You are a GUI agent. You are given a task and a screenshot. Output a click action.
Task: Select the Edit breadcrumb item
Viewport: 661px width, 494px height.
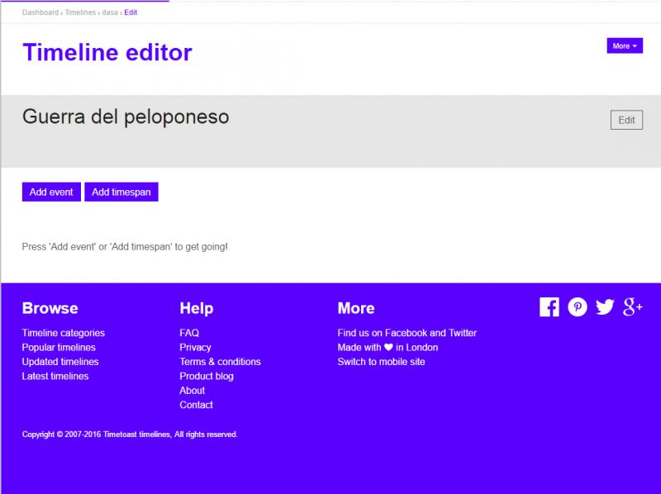click(131, 12)
